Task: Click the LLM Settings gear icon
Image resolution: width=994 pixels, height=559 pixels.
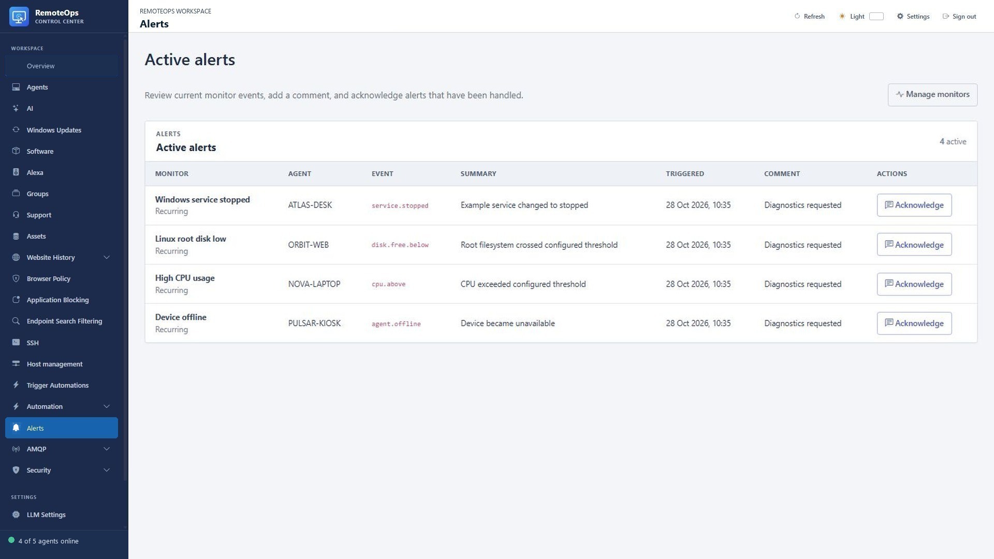Action: (x=16, y=514)
